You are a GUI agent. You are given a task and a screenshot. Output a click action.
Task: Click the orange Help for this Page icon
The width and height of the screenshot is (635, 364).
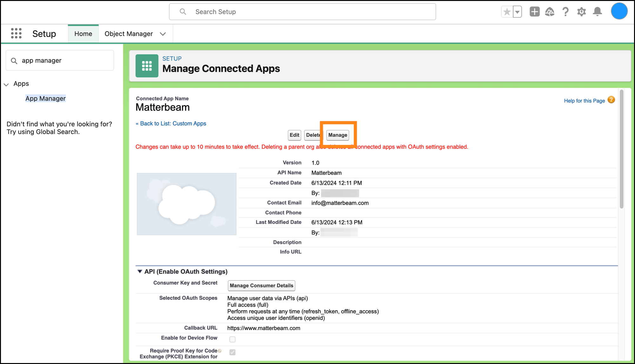(x=611, y=100)
